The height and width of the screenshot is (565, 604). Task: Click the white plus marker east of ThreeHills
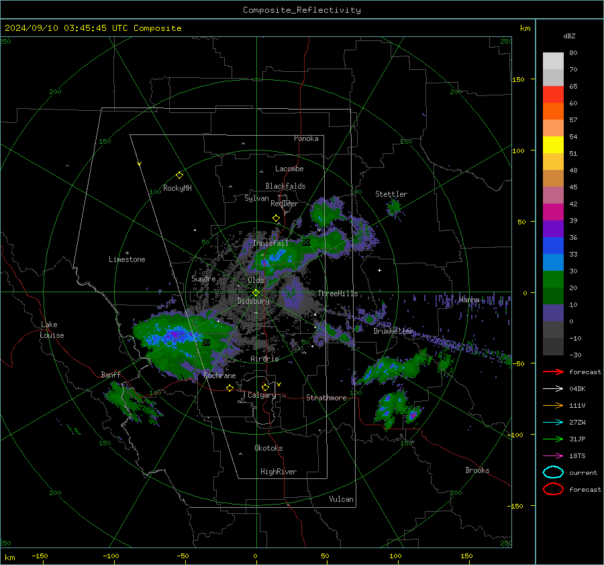(x=379, y=270)
